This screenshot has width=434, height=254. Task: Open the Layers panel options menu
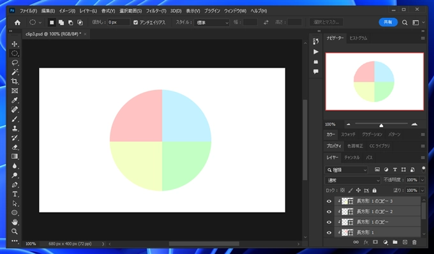tap(423, 158)
